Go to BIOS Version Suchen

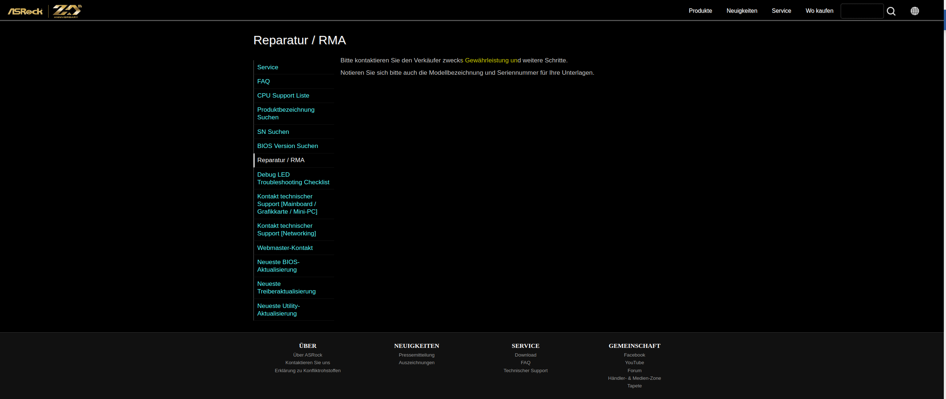[287, 146]
